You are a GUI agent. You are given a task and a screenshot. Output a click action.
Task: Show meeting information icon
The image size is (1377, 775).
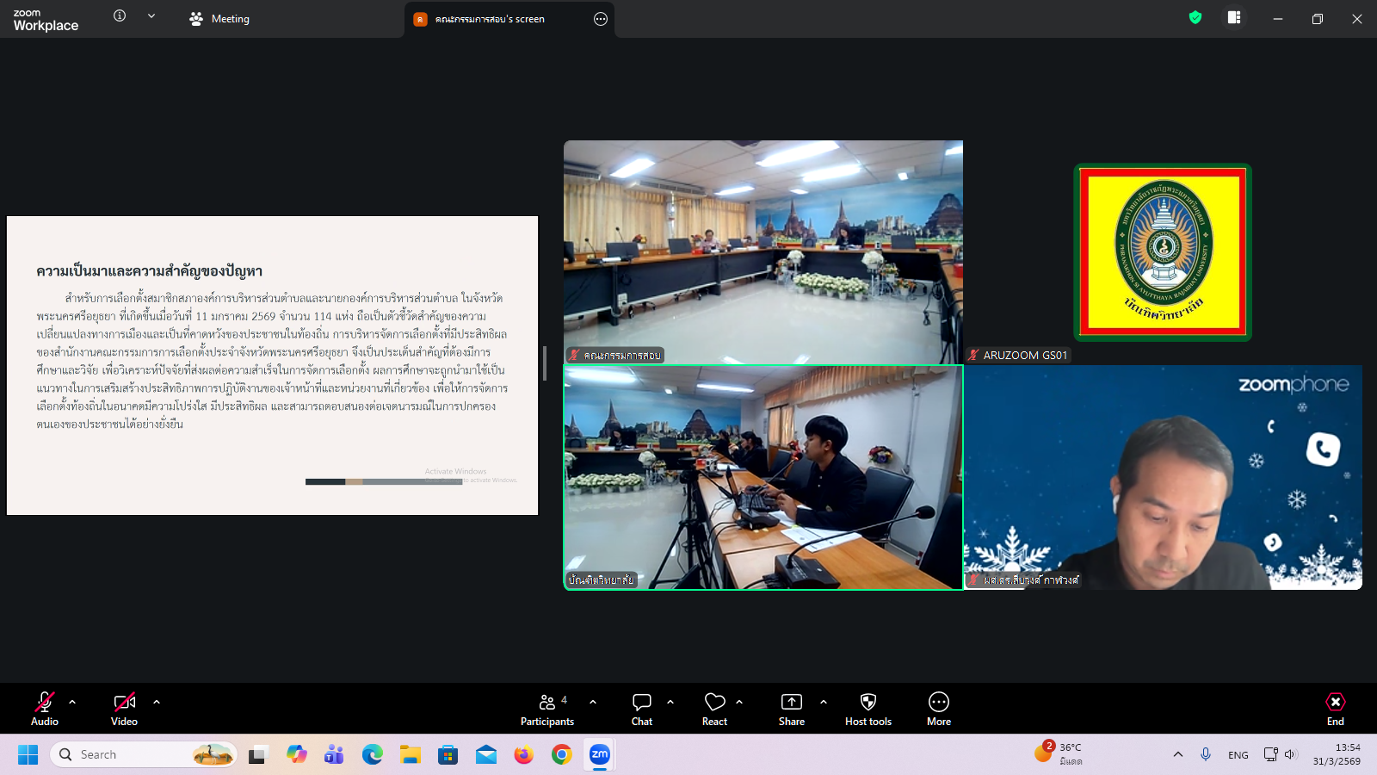click(x=120, y=16)
